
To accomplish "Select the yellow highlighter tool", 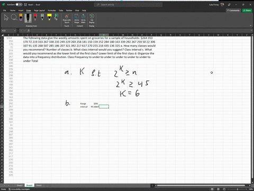I will pos(49,17).
